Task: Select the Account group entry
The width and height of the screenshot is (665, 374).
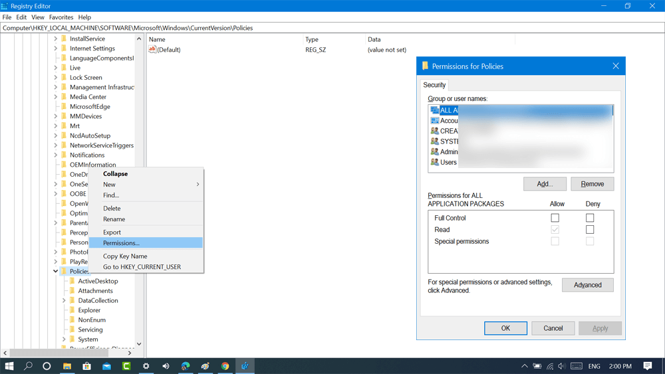Action: tap(521, 121)
